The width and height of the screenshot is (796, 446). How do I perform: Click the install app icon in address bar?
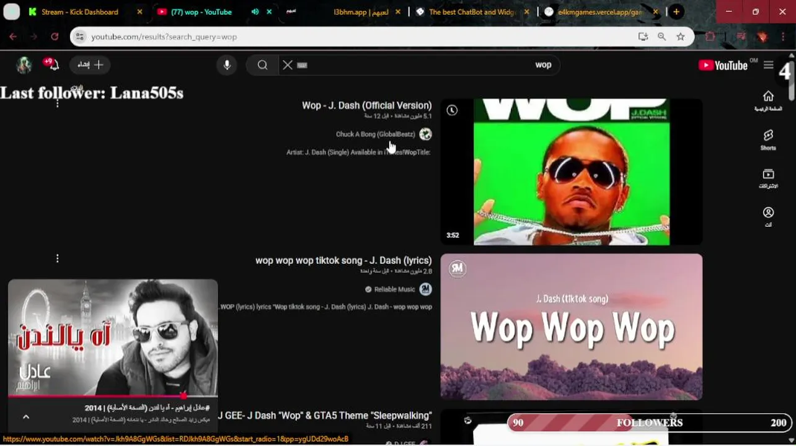(643, 37)
